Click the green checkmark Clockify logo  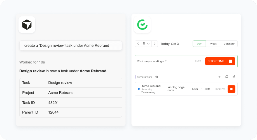[142, 24]
